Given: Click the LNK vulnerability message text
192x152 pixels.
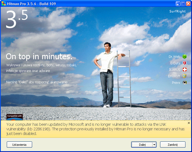Looking at the screenshot, I should [x=95, y=129].
